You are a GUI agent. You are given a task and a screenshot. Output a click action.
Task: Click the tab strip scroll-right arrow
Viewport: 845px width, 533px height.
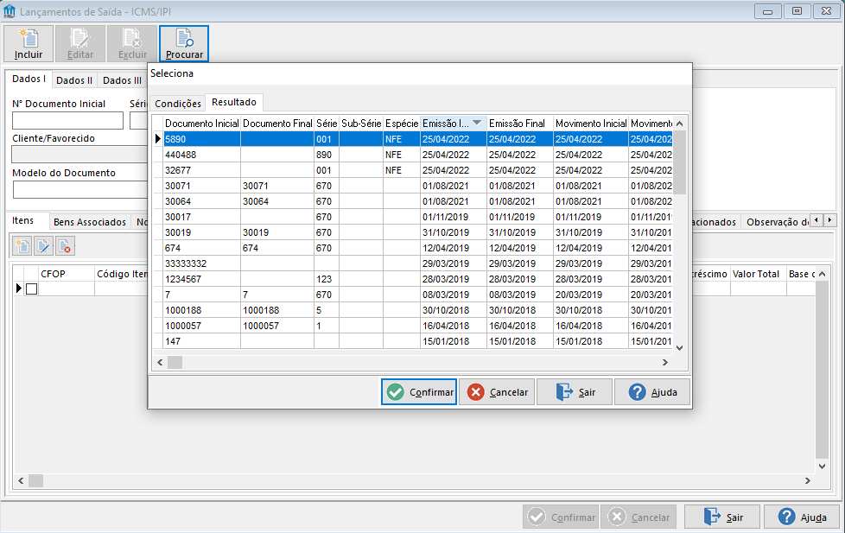tap(830, 220)
